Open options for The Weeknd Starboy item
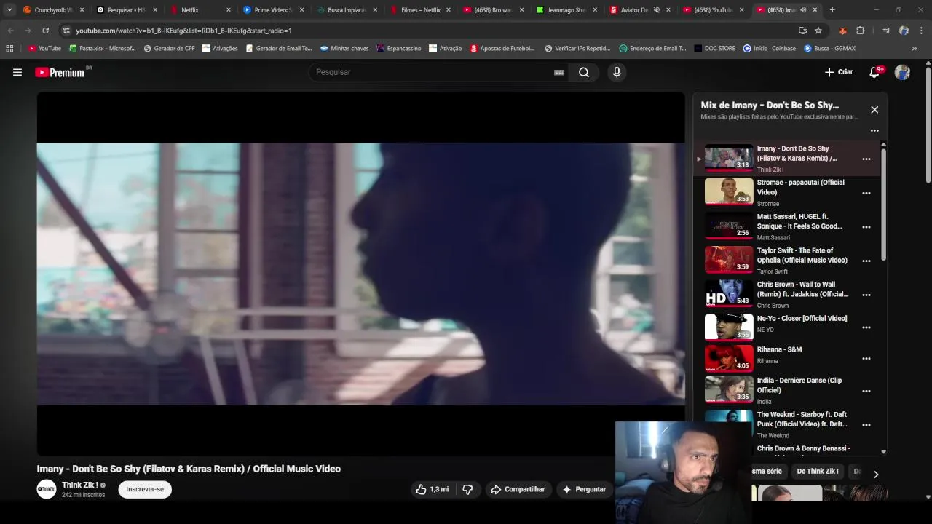 866,424
